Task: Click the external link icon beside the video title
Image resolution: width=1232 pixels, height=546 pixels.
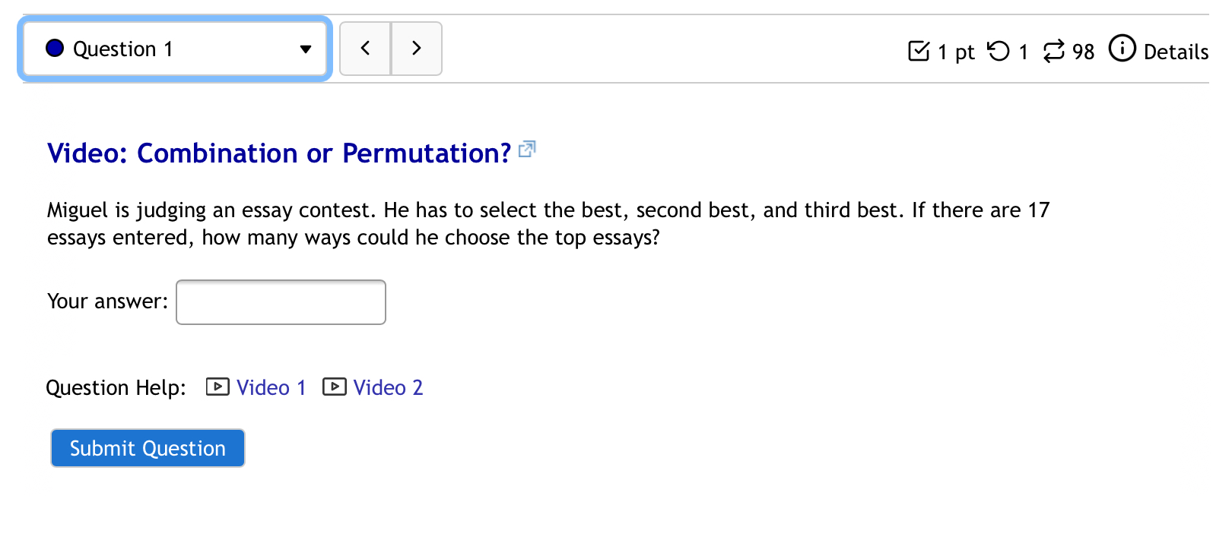Action: click(x=526, y=150)
